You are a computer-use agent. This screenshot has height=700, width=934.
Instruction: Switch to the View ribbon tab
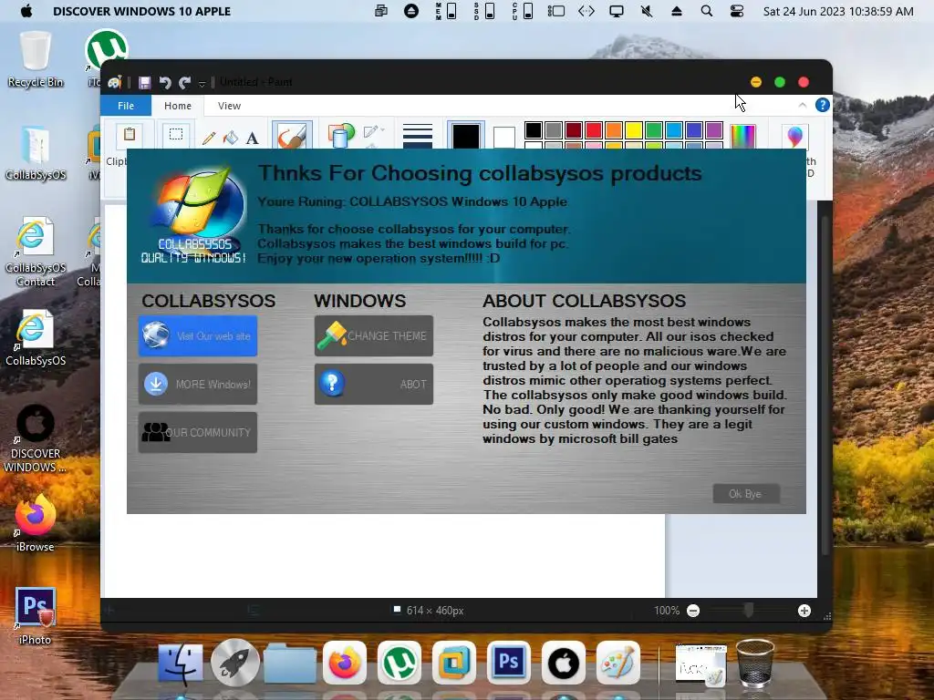[229, 106]
